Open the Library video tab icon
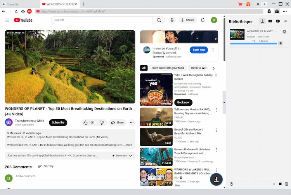 [270, 21]
